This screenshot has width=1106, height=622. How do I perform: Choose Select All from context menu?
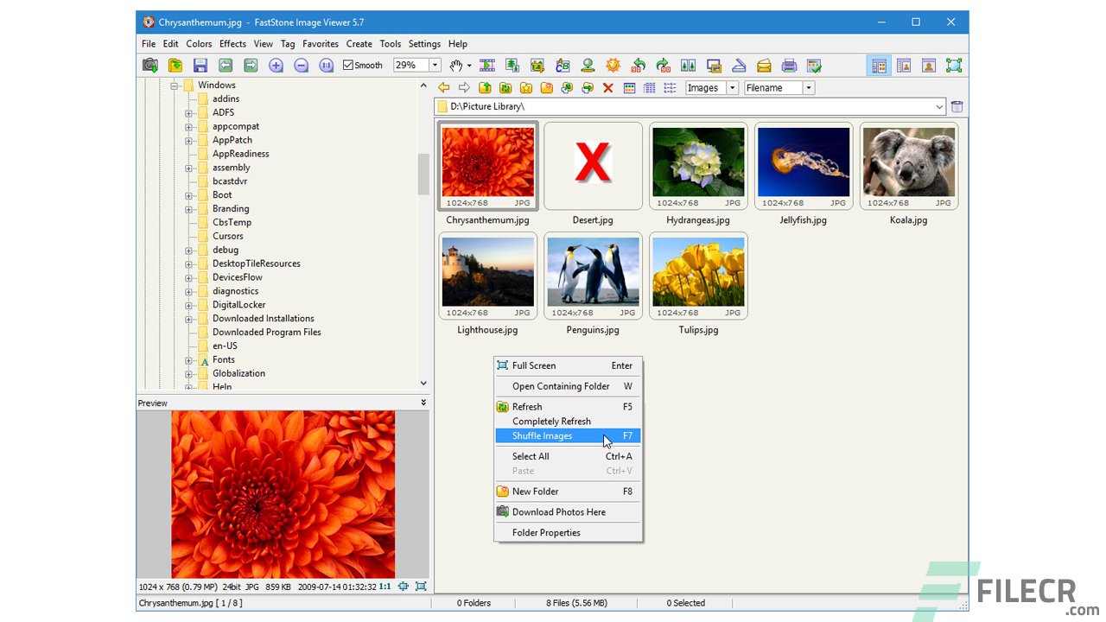(568, 456)
